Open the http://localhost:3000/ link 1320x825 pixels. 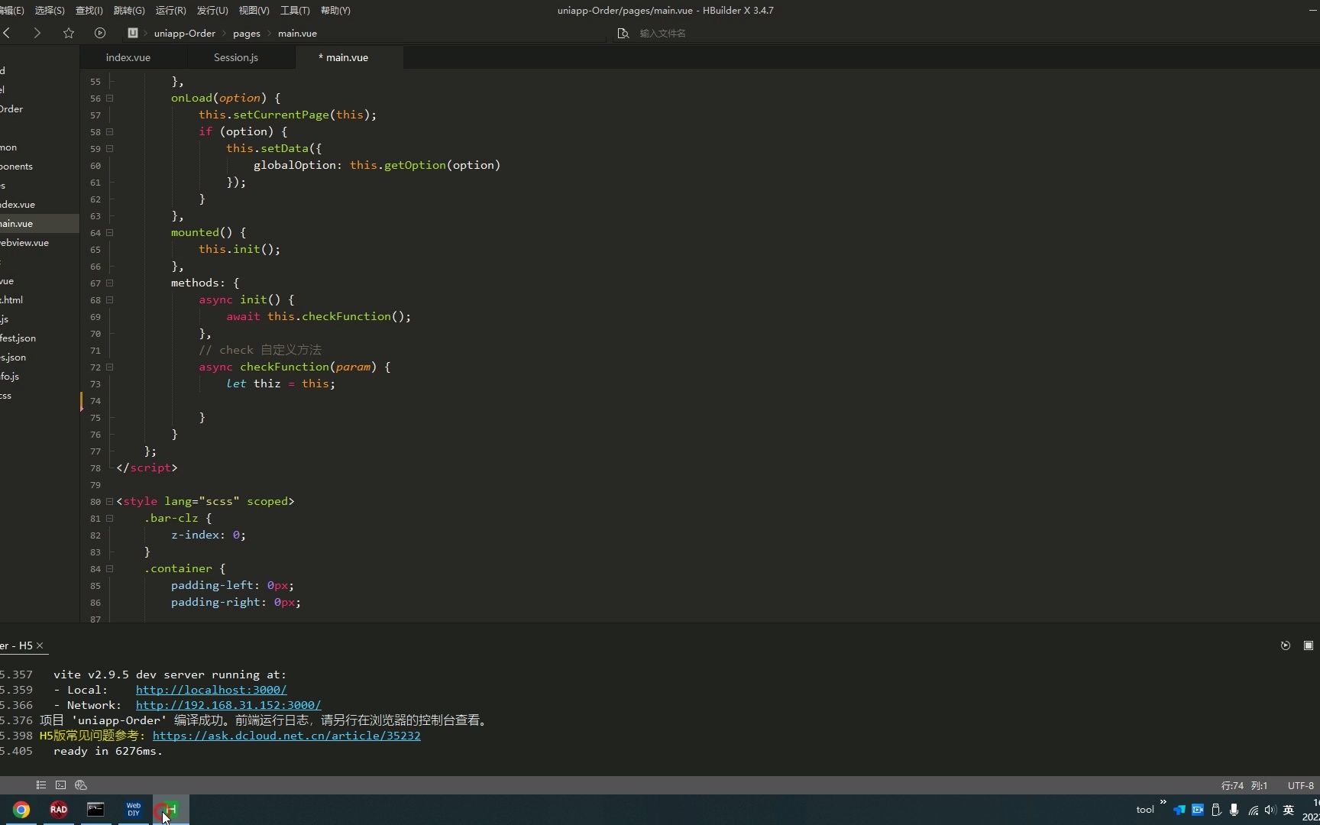point(211,690)
